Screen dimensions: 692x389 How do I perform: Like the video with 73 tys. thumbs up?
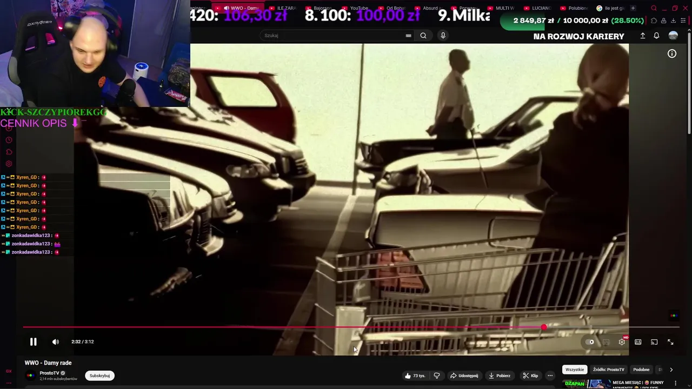click(x=415, y=375)
